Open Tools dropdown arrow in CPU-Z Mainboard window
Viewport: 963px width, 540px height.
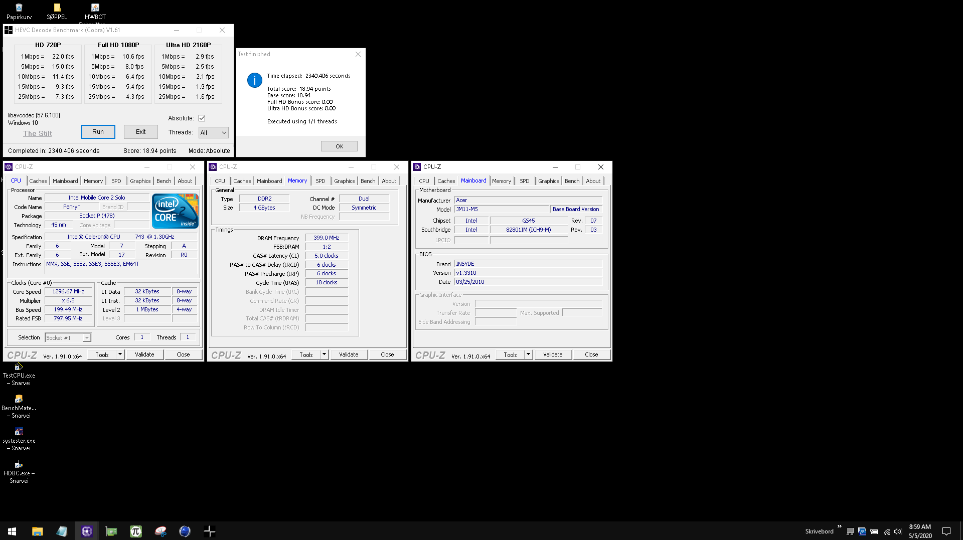coord(528,354)
